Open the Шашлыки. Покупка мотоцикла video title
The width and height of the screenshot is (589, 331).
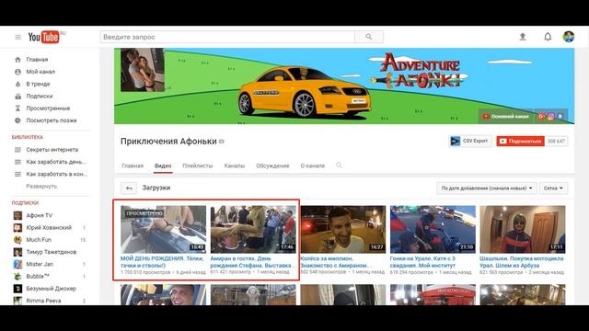click(x=522, y=262)
